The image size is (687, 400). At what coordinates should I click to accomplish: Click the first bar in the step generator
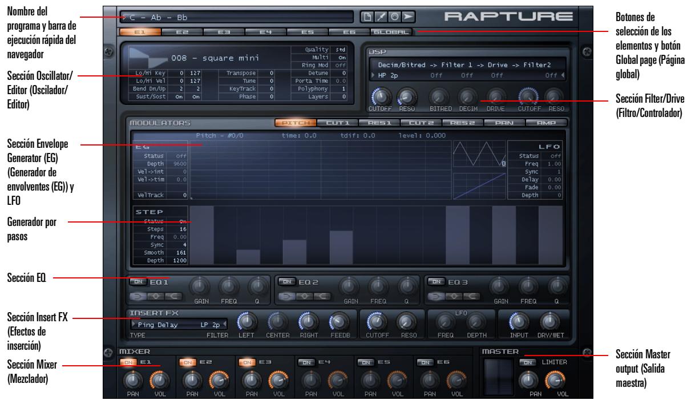click(202, 236)
